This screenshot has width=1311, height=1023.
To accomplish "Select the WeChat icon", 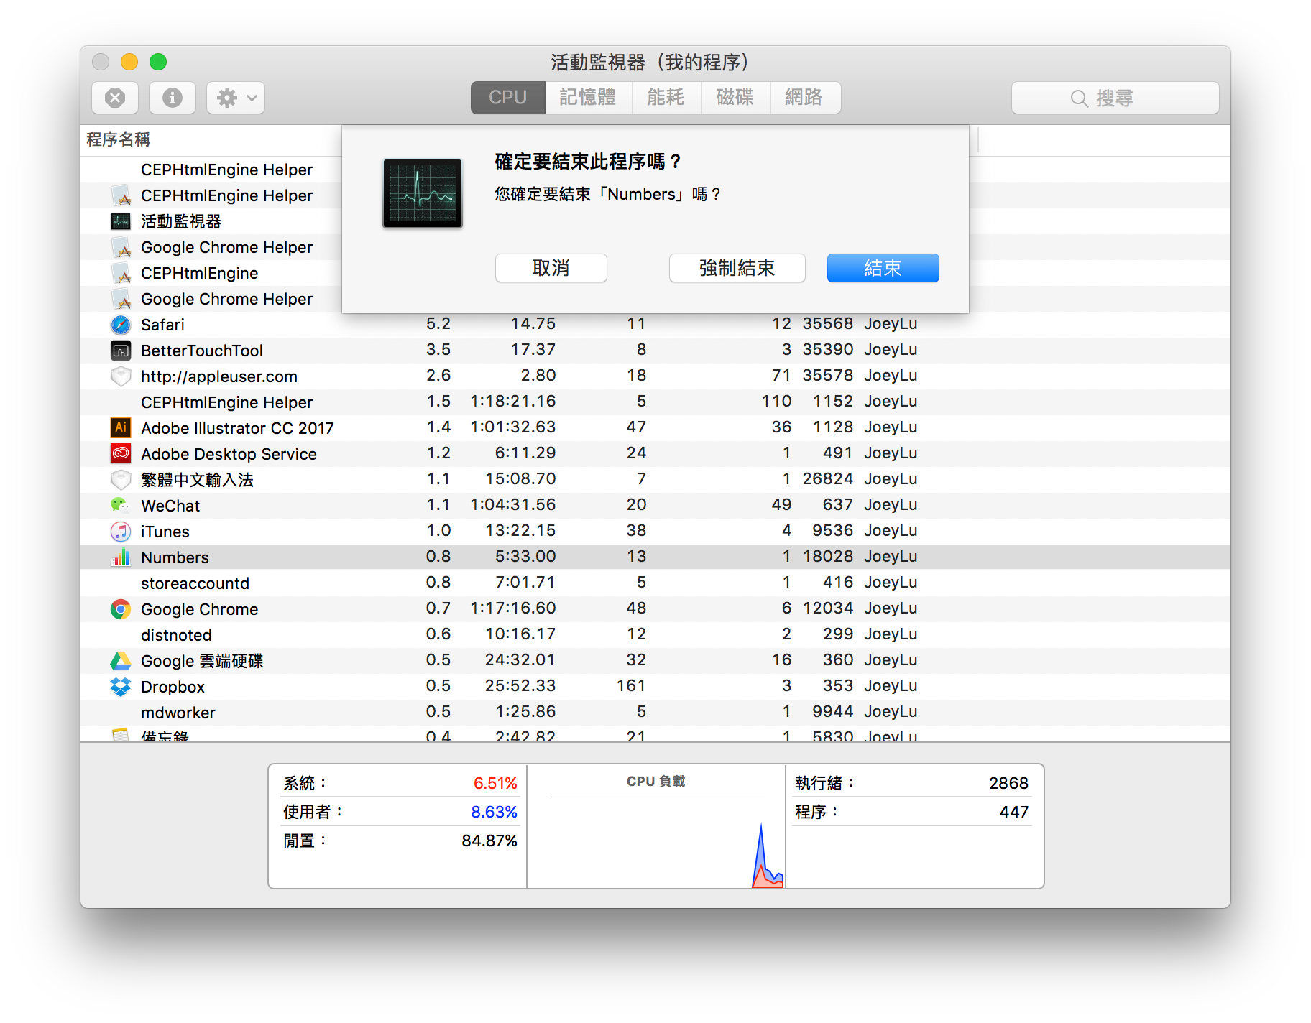I will click(121, 506).
